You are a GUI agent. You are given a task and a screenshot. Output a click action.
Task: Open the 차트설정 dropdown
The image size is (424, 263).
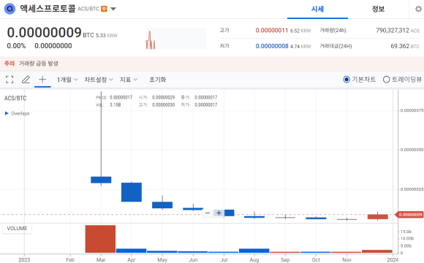click(x=99, y=80)
